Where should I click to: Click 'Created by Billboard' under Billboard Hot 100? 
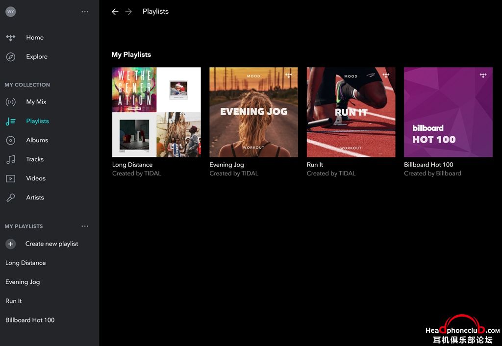tap(432, 173)
